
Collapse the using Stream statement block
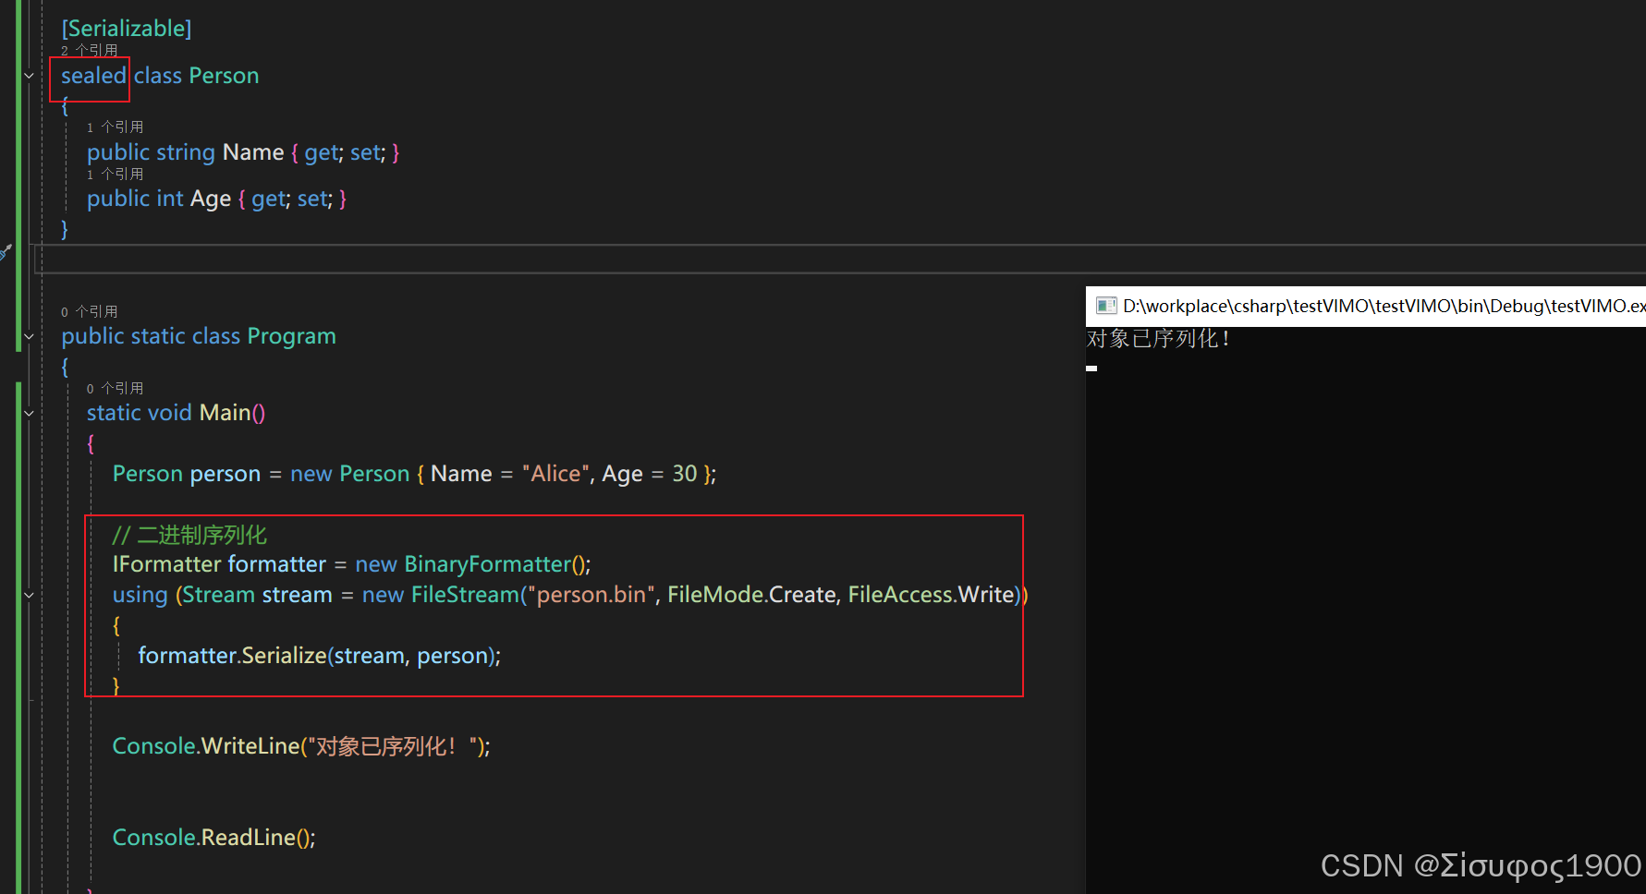29,595
